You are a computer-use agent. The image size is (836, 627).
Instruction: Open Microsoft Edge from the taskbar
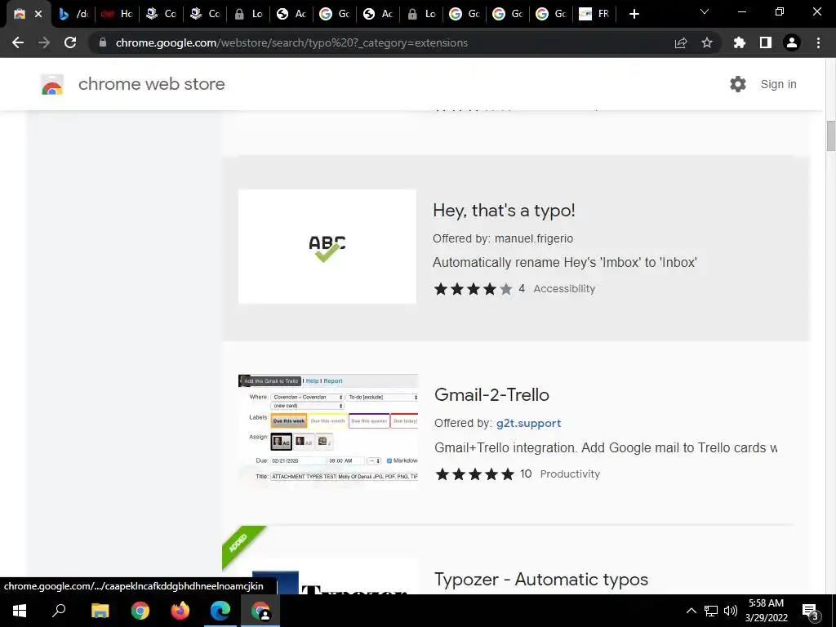click(220, 611)
